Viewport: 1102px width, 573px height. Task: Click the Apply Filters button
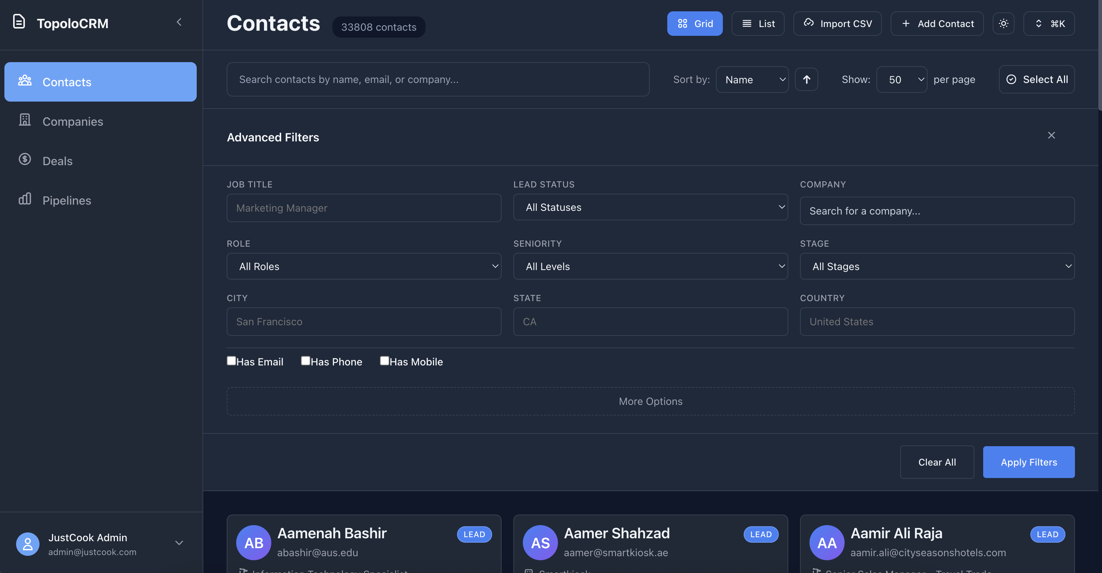[x=1029, y=462]
